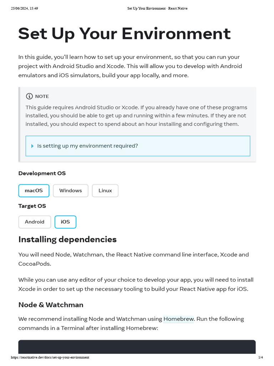Click the info icon beside NOTE
Image resolution: width=274 pixels, height=366 pixels.
pos(29,96)
